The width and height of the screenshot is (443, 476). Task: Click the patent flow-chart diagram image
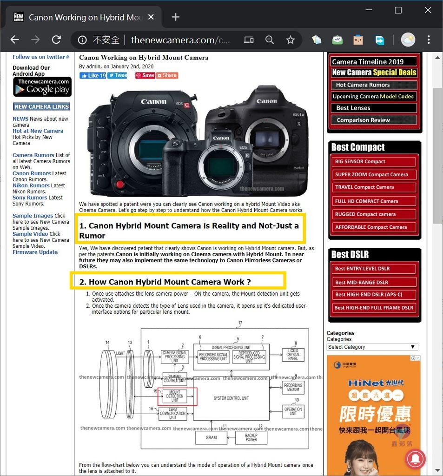coord(201,386)
